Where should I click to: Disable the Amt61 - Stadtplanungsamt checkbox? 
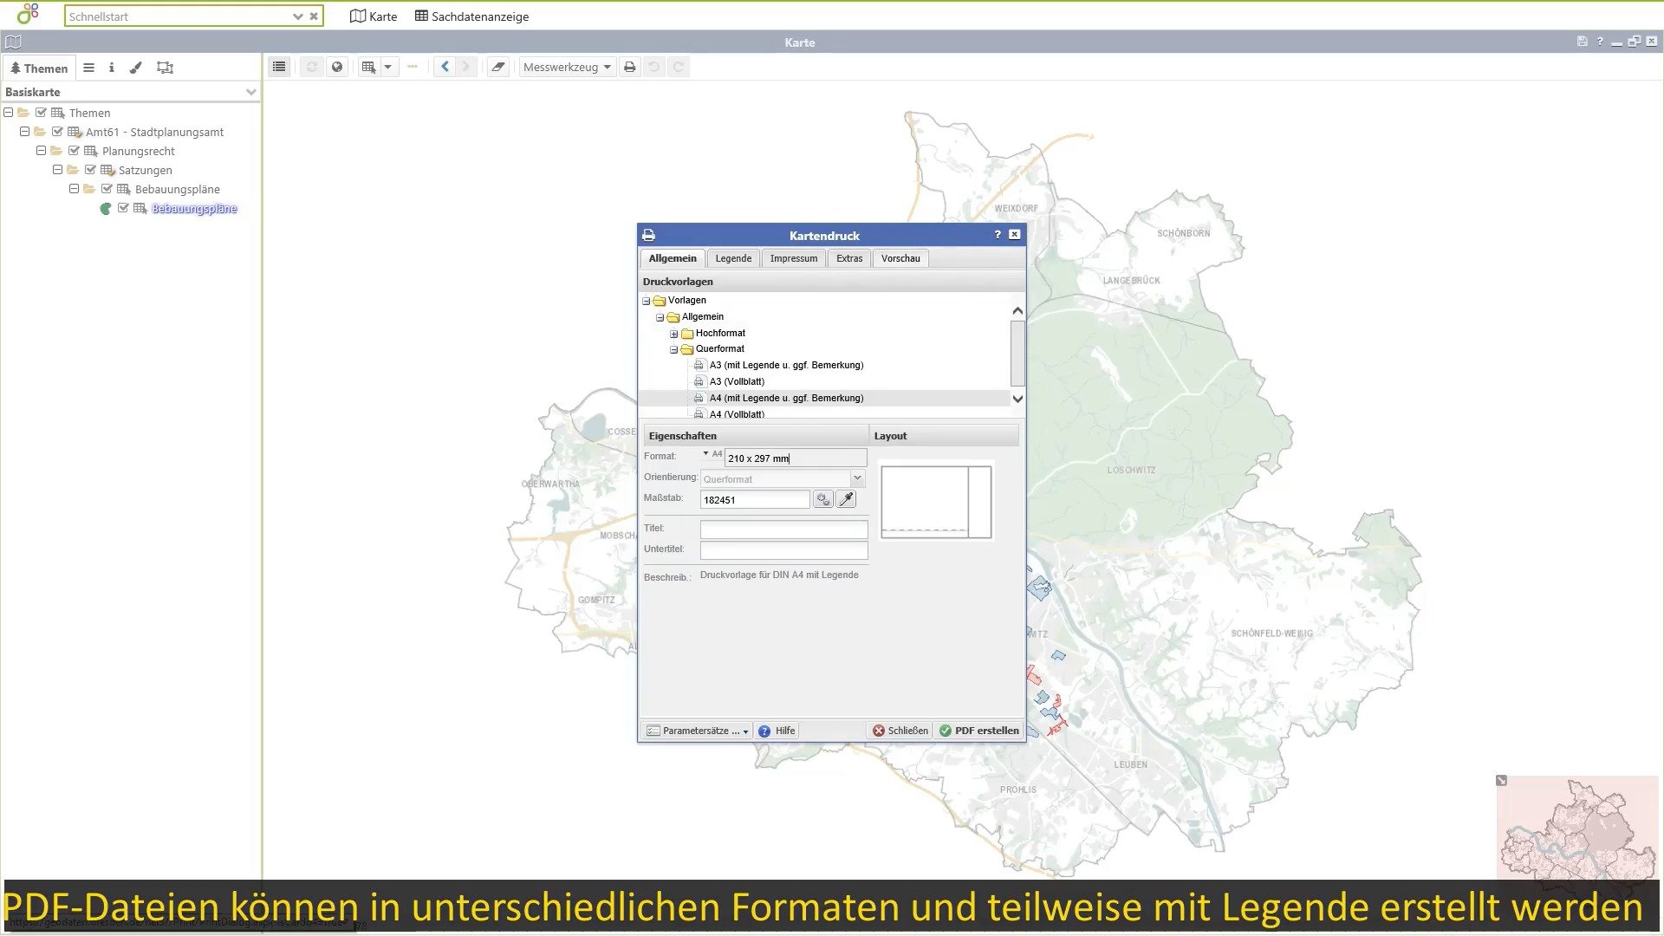(57, 132)
